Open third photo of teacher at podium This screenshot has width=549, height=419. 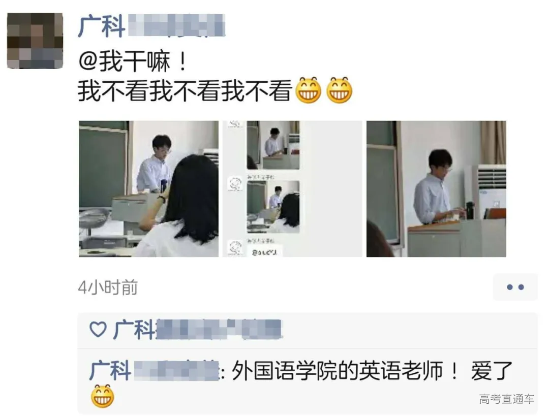pos(436,189)
